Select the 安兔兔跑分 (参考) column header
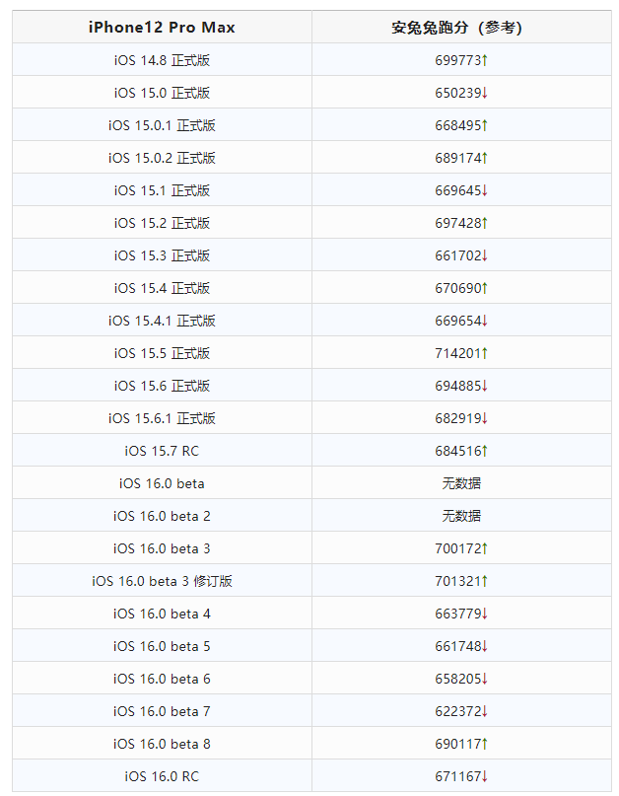619x796 pixels. [461, 27]
